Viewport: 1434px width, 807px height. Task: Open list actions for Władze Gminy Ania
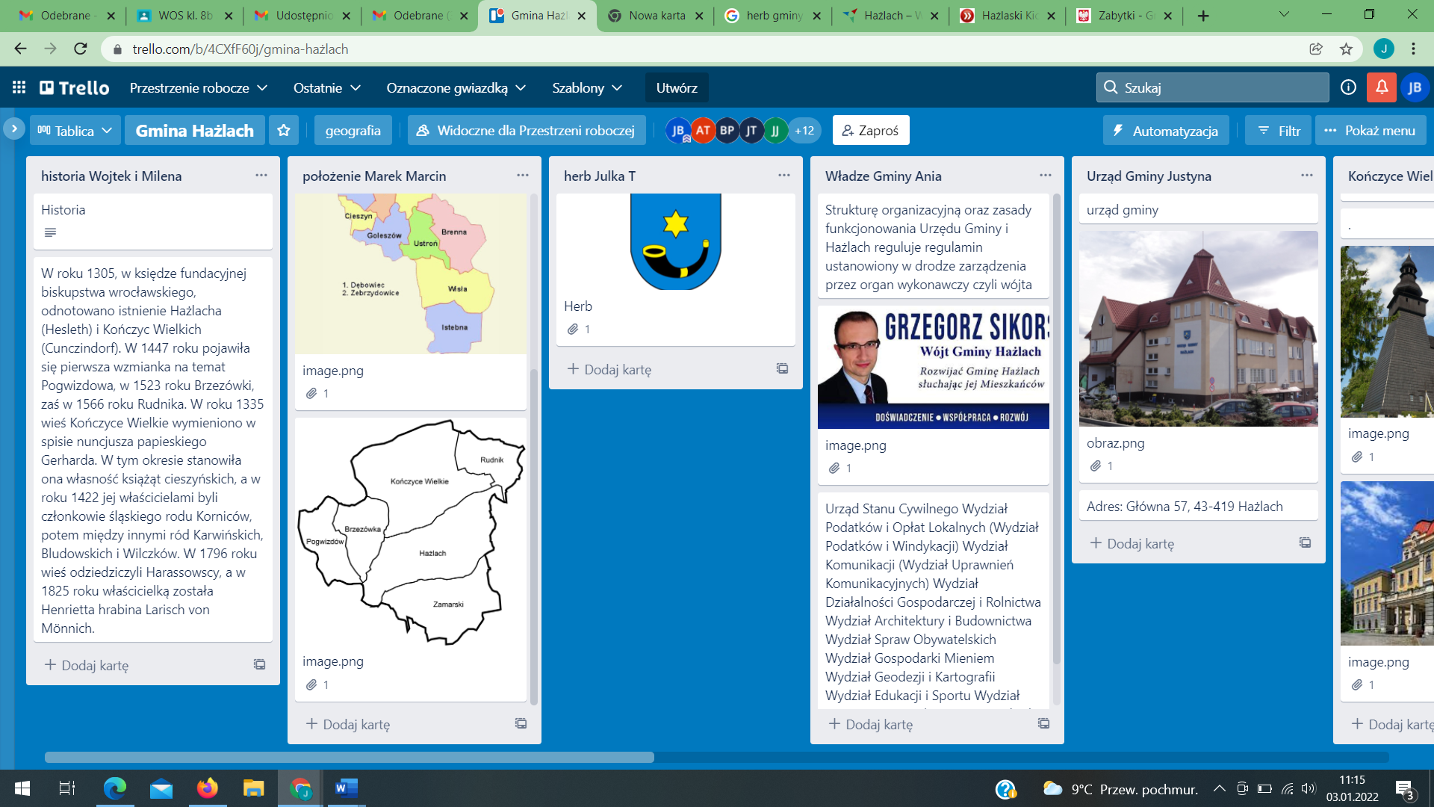[x=1046, y=175]
